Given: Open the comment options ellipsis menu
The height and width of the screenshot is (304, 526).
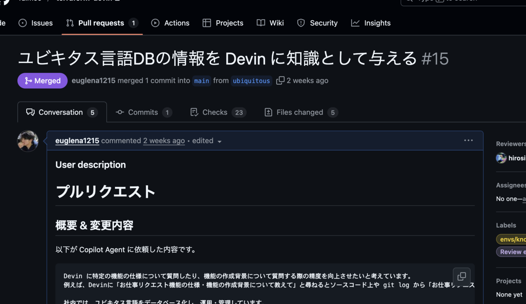Looking at the screenshot, I should pyautogui.click(x=468, y=140).
